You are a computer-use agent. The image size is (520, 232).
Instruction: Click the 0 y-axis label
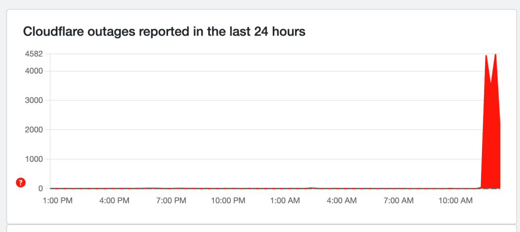40,188
